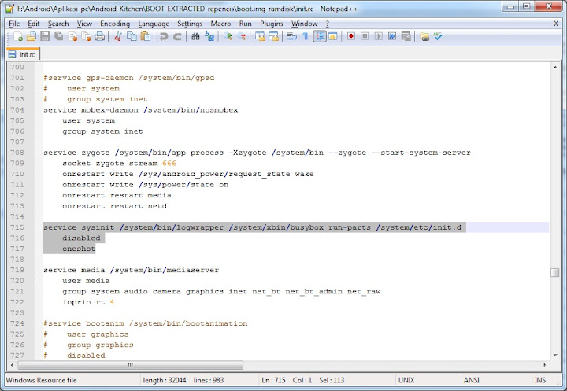Click the Open file folder icon
Viewport: 567px width, 391px height.
[x=31, y=37]
